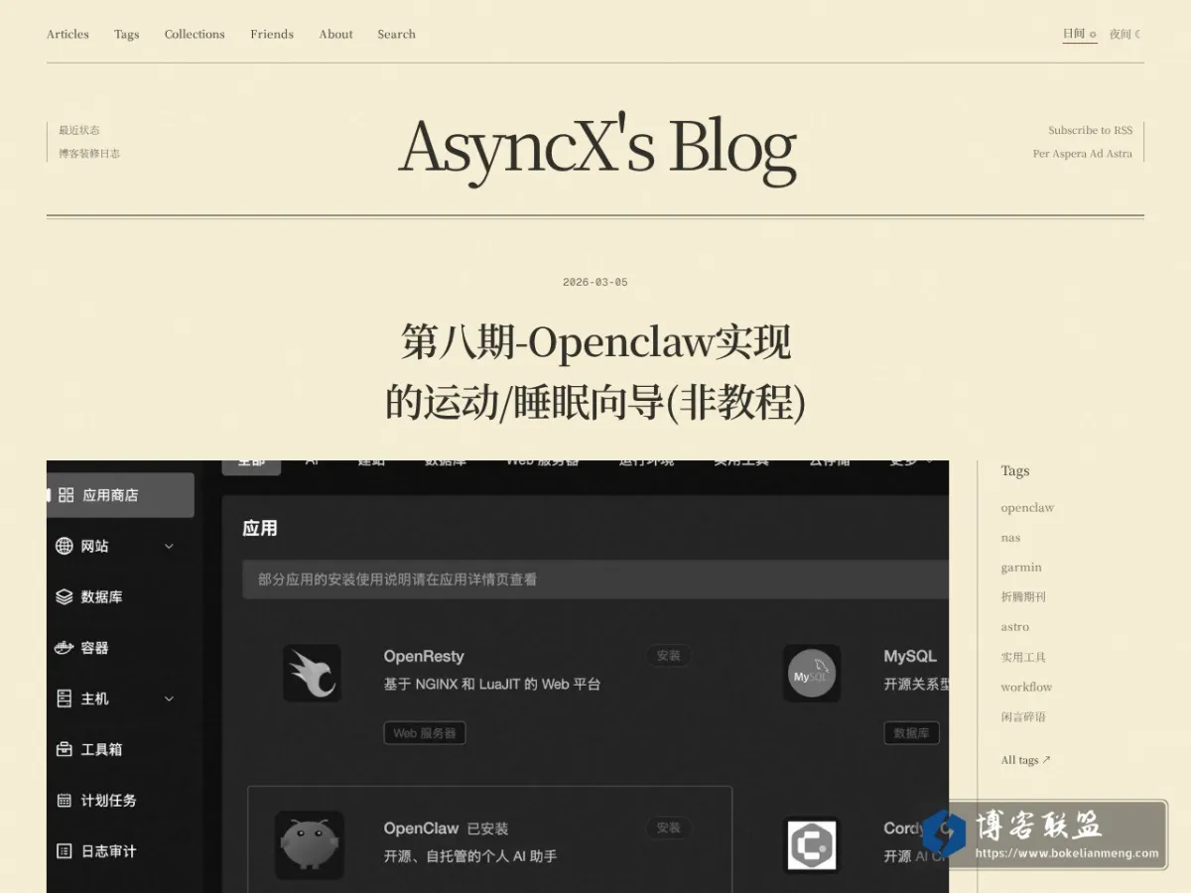Click the 日志审计 log icon
Viewport: 1191px width, 893px height.
[x=65, y=850]
